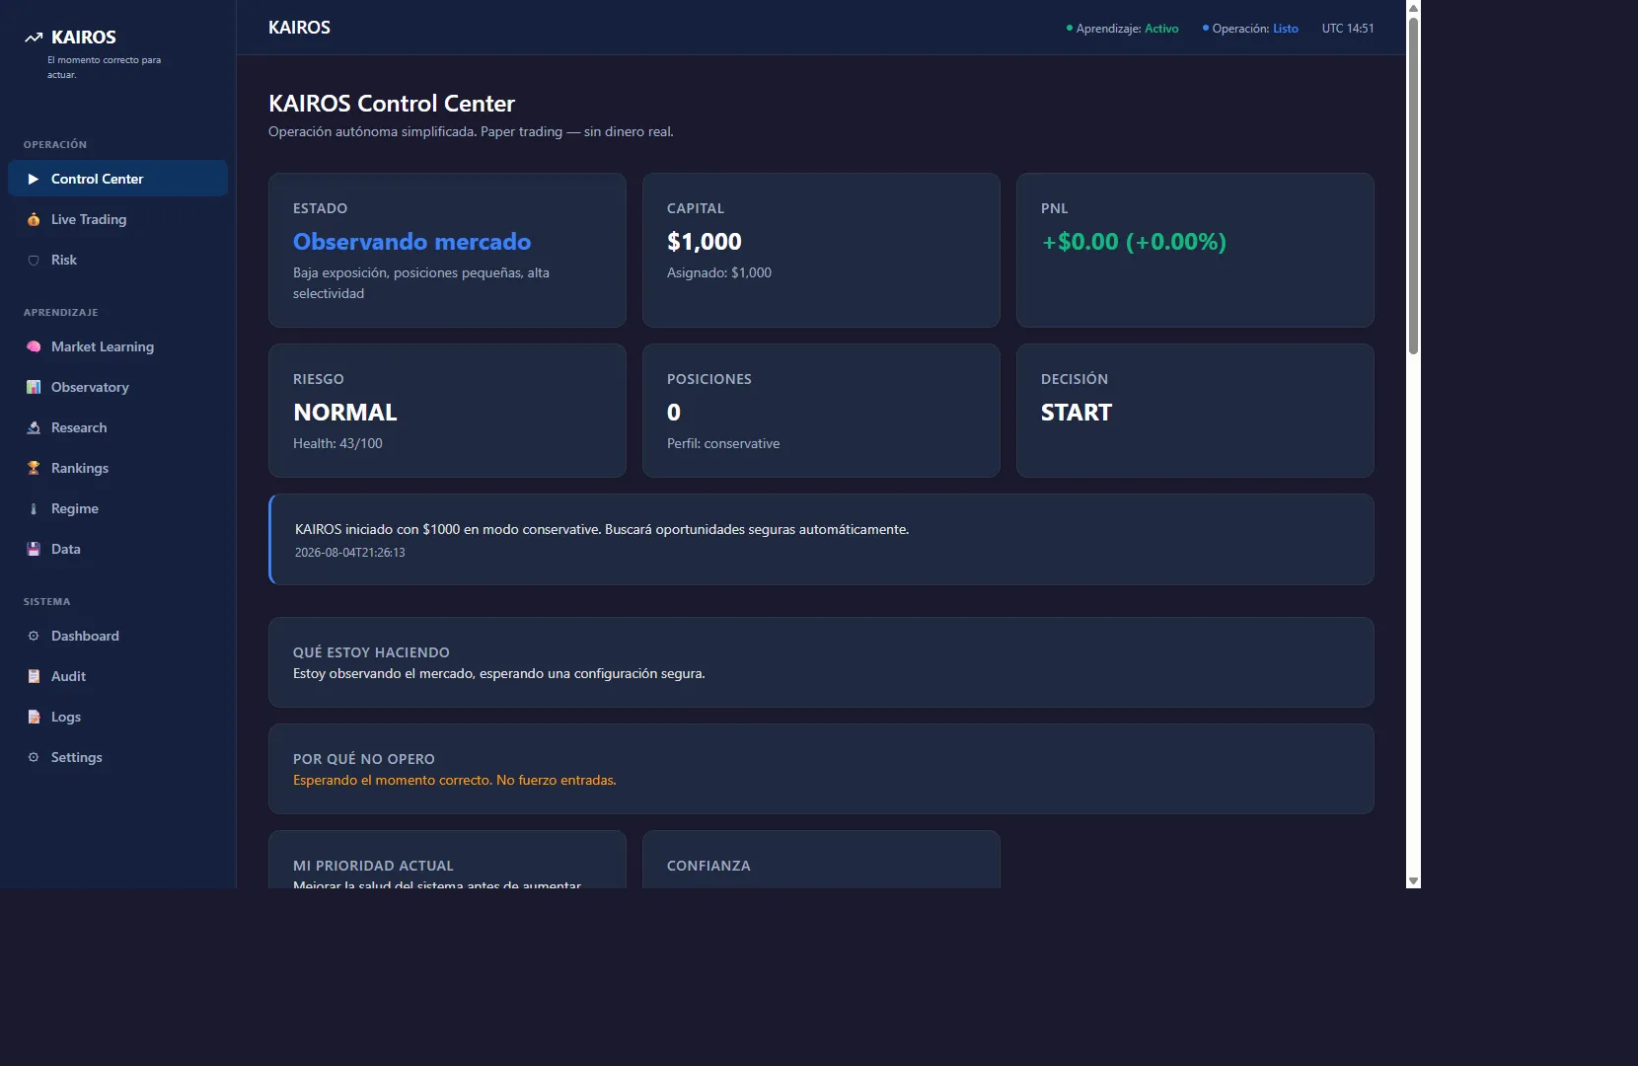Open Market Learning in sidebar
This screenshot has width=1638, height=1066.
point(117,346)
